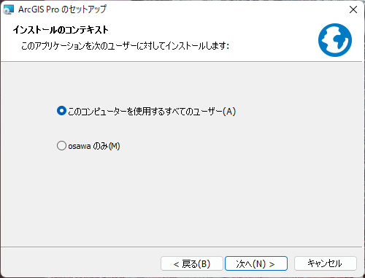365x278 pixels.
Task: Click the 'このアプリケーションを次のユーザー...' description text
Action: point(125,45)
